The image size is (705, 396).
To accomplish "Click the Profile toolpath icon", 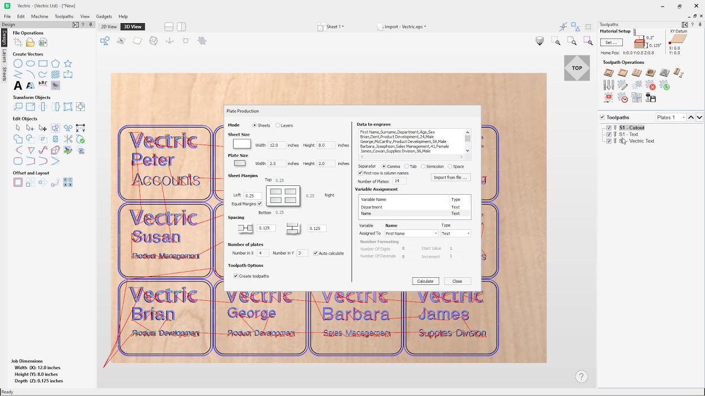I will pos(609,73).
